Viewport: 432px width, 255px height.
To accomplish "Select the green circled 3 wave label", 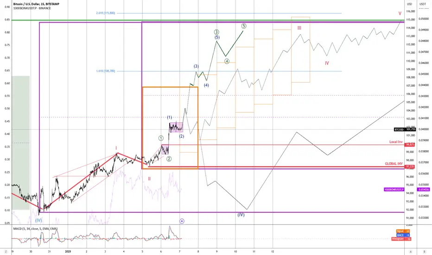I will [x=217, y=32].
